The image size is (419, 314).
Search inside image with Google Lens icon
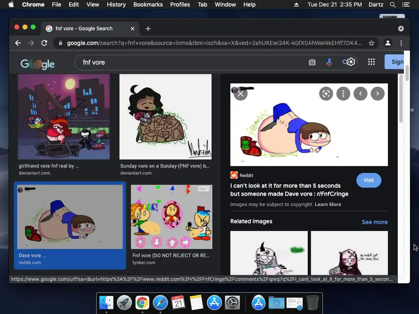326,94
